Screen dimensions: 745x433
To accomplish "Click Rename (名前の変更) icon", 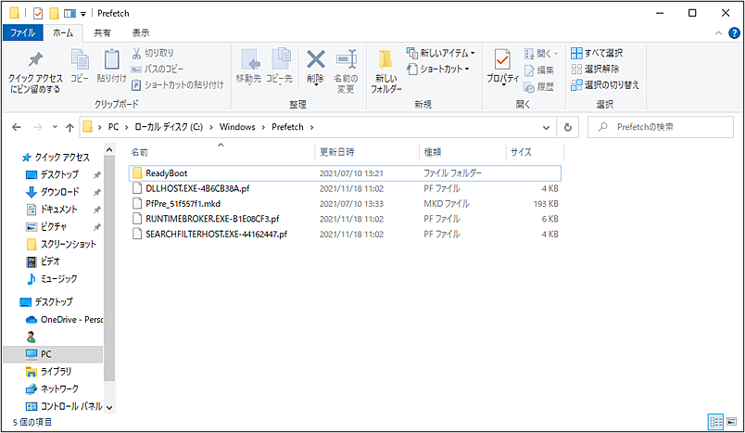I will point(346,59).
